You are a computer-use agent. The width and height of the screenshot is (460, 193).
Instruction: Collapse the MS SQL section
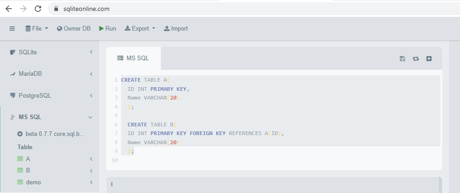tap(90, 117)
